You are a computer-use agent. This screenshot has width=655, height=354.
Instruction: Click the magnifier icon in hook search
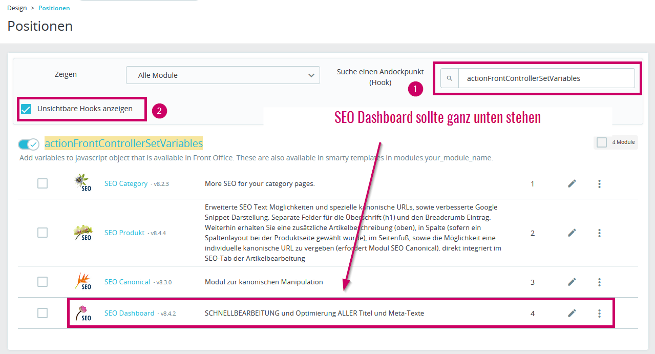450,78
